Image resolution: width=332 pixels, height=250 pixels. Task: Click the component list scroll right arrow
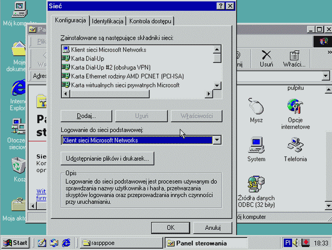209,94
